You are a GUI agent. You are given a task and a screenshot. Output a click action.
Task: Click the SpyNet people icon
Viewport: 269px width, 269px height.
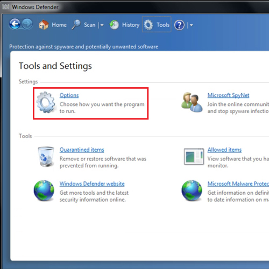(x=192, y=102)
